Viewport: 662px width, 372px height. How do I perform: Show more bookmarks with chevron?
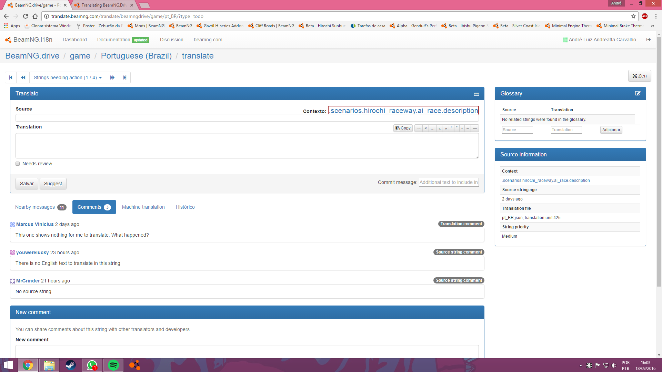point(653,26)
